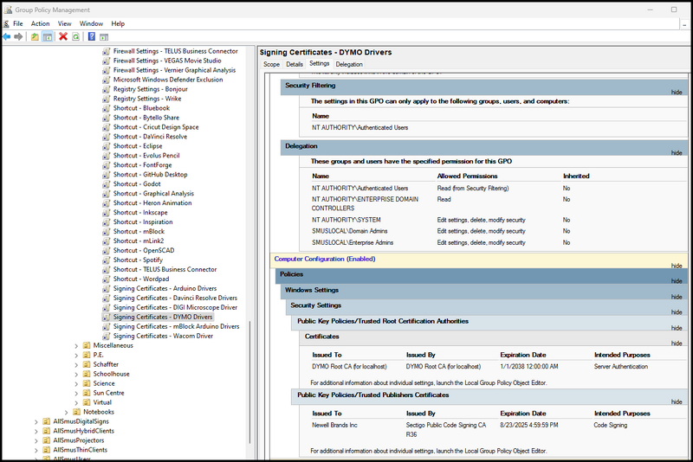Screen dimensions: 693x462
Task: Expand the AllSmusProjectors node
Action: point(36,440)
